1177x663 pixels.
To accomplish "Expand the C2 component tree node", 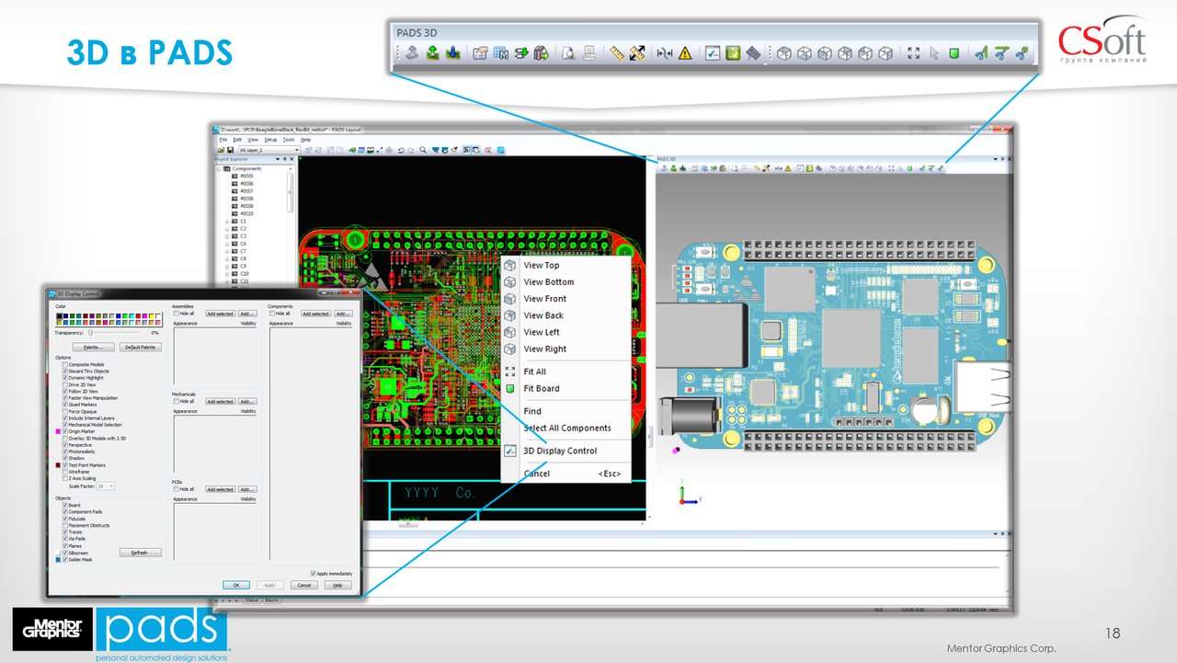I will click(227, 229).
